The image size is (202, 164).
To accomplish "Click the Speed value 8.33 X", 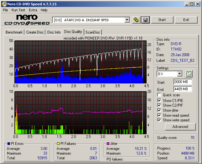I will click(190, 158).
